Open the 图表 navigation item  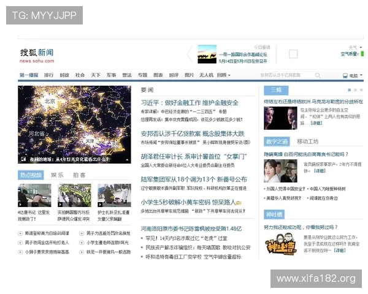point(158,75)
